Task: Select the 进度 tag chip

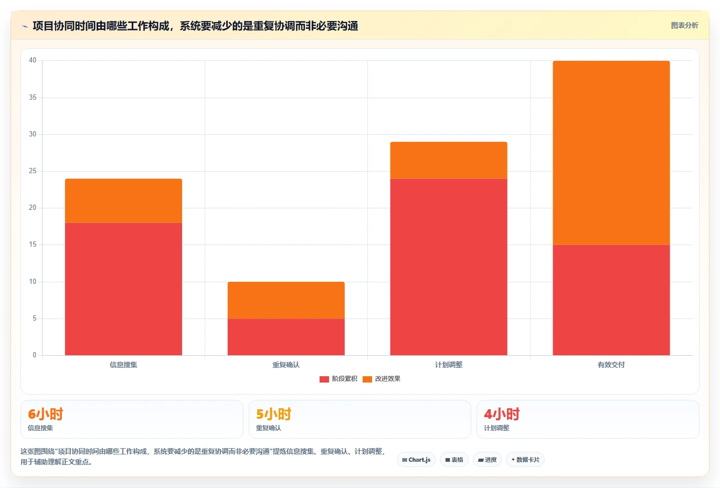Action: click(x=487, y=460)
